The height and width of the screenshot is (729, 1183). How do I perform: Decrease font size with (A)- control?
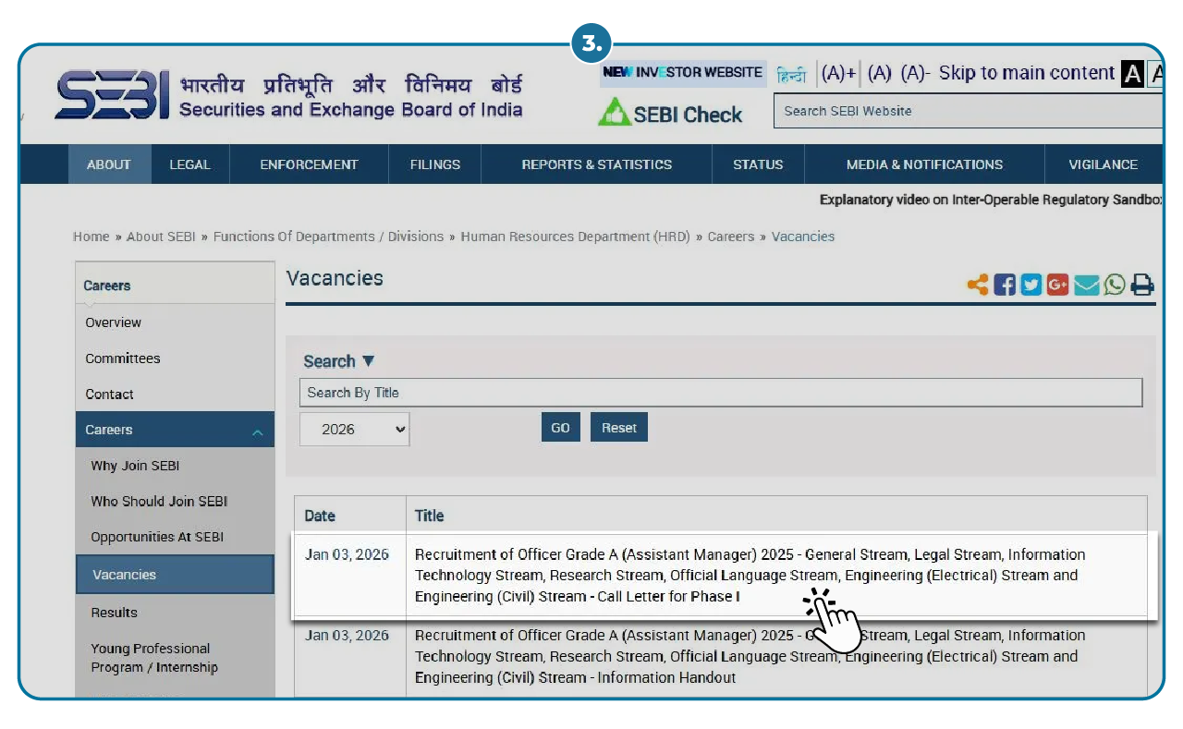[x=914, y=73]
